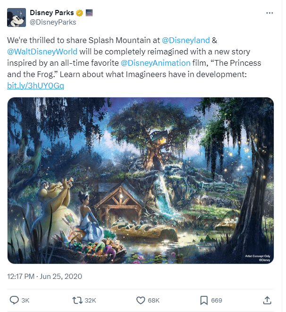Open the more options ellipsis menu
Image resolution: width=286 pixels, height=312 pixels.
(269, 13)
